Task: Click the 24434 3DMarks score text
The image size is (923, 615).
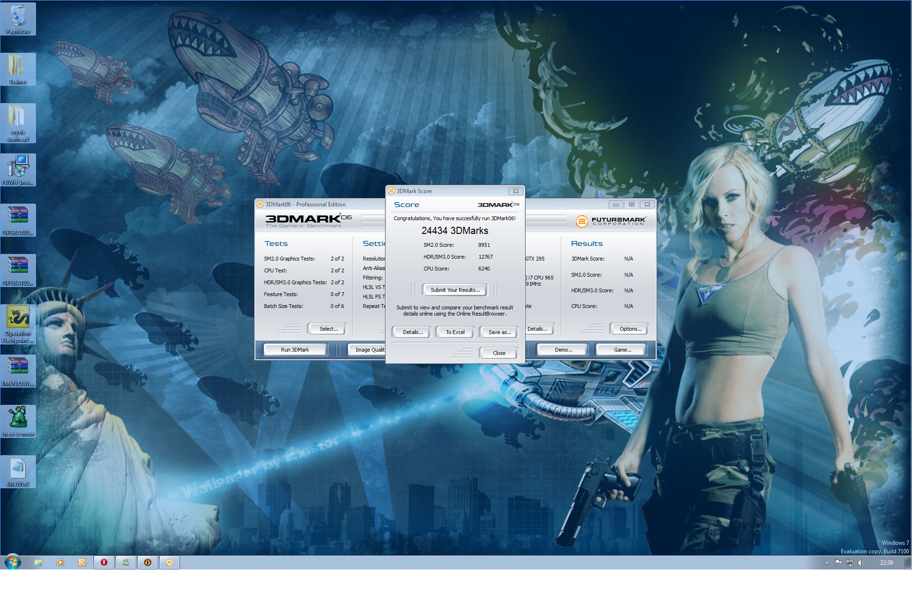Action: point(455,231)
